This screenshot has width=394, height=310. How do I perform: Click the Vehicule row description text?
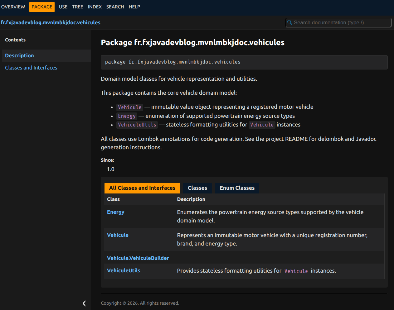pyautogui.click(x=272, y=239)
